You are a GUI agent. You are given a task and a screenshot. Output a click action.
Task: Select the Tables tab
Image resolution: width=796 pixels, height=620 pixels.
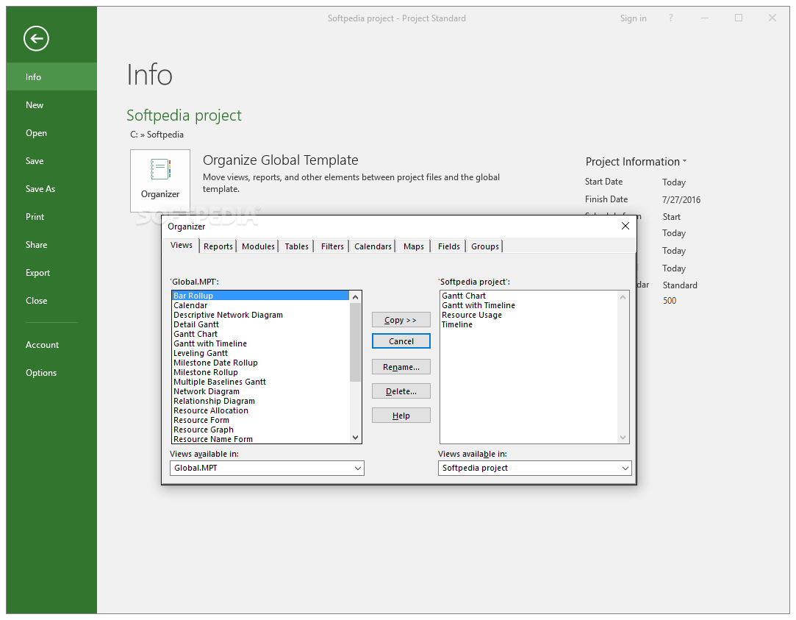point(296,246)
